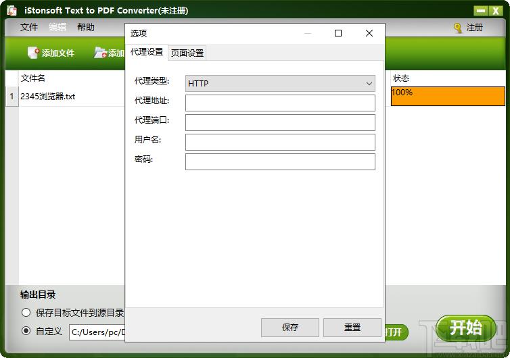Click the 注册 key icon

click(458, 28)
